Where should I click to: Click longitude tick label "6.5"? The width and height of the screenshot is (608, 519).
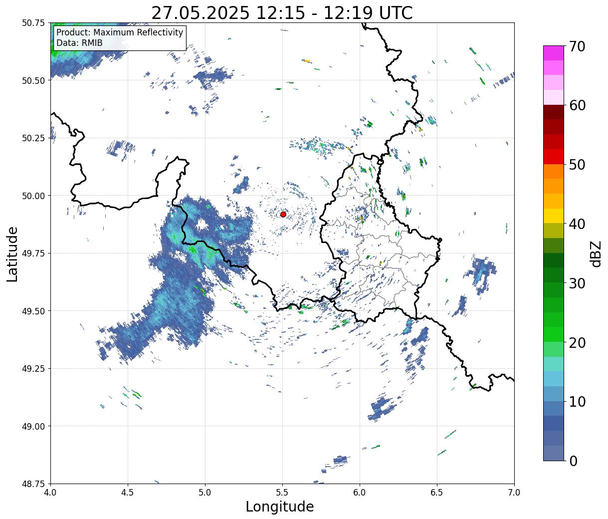[x=437, y=493]
